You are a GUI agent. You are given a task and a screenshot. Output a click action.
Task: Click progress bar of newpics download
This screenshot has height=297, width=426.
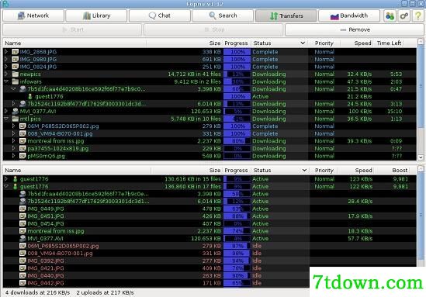(237, 74)
